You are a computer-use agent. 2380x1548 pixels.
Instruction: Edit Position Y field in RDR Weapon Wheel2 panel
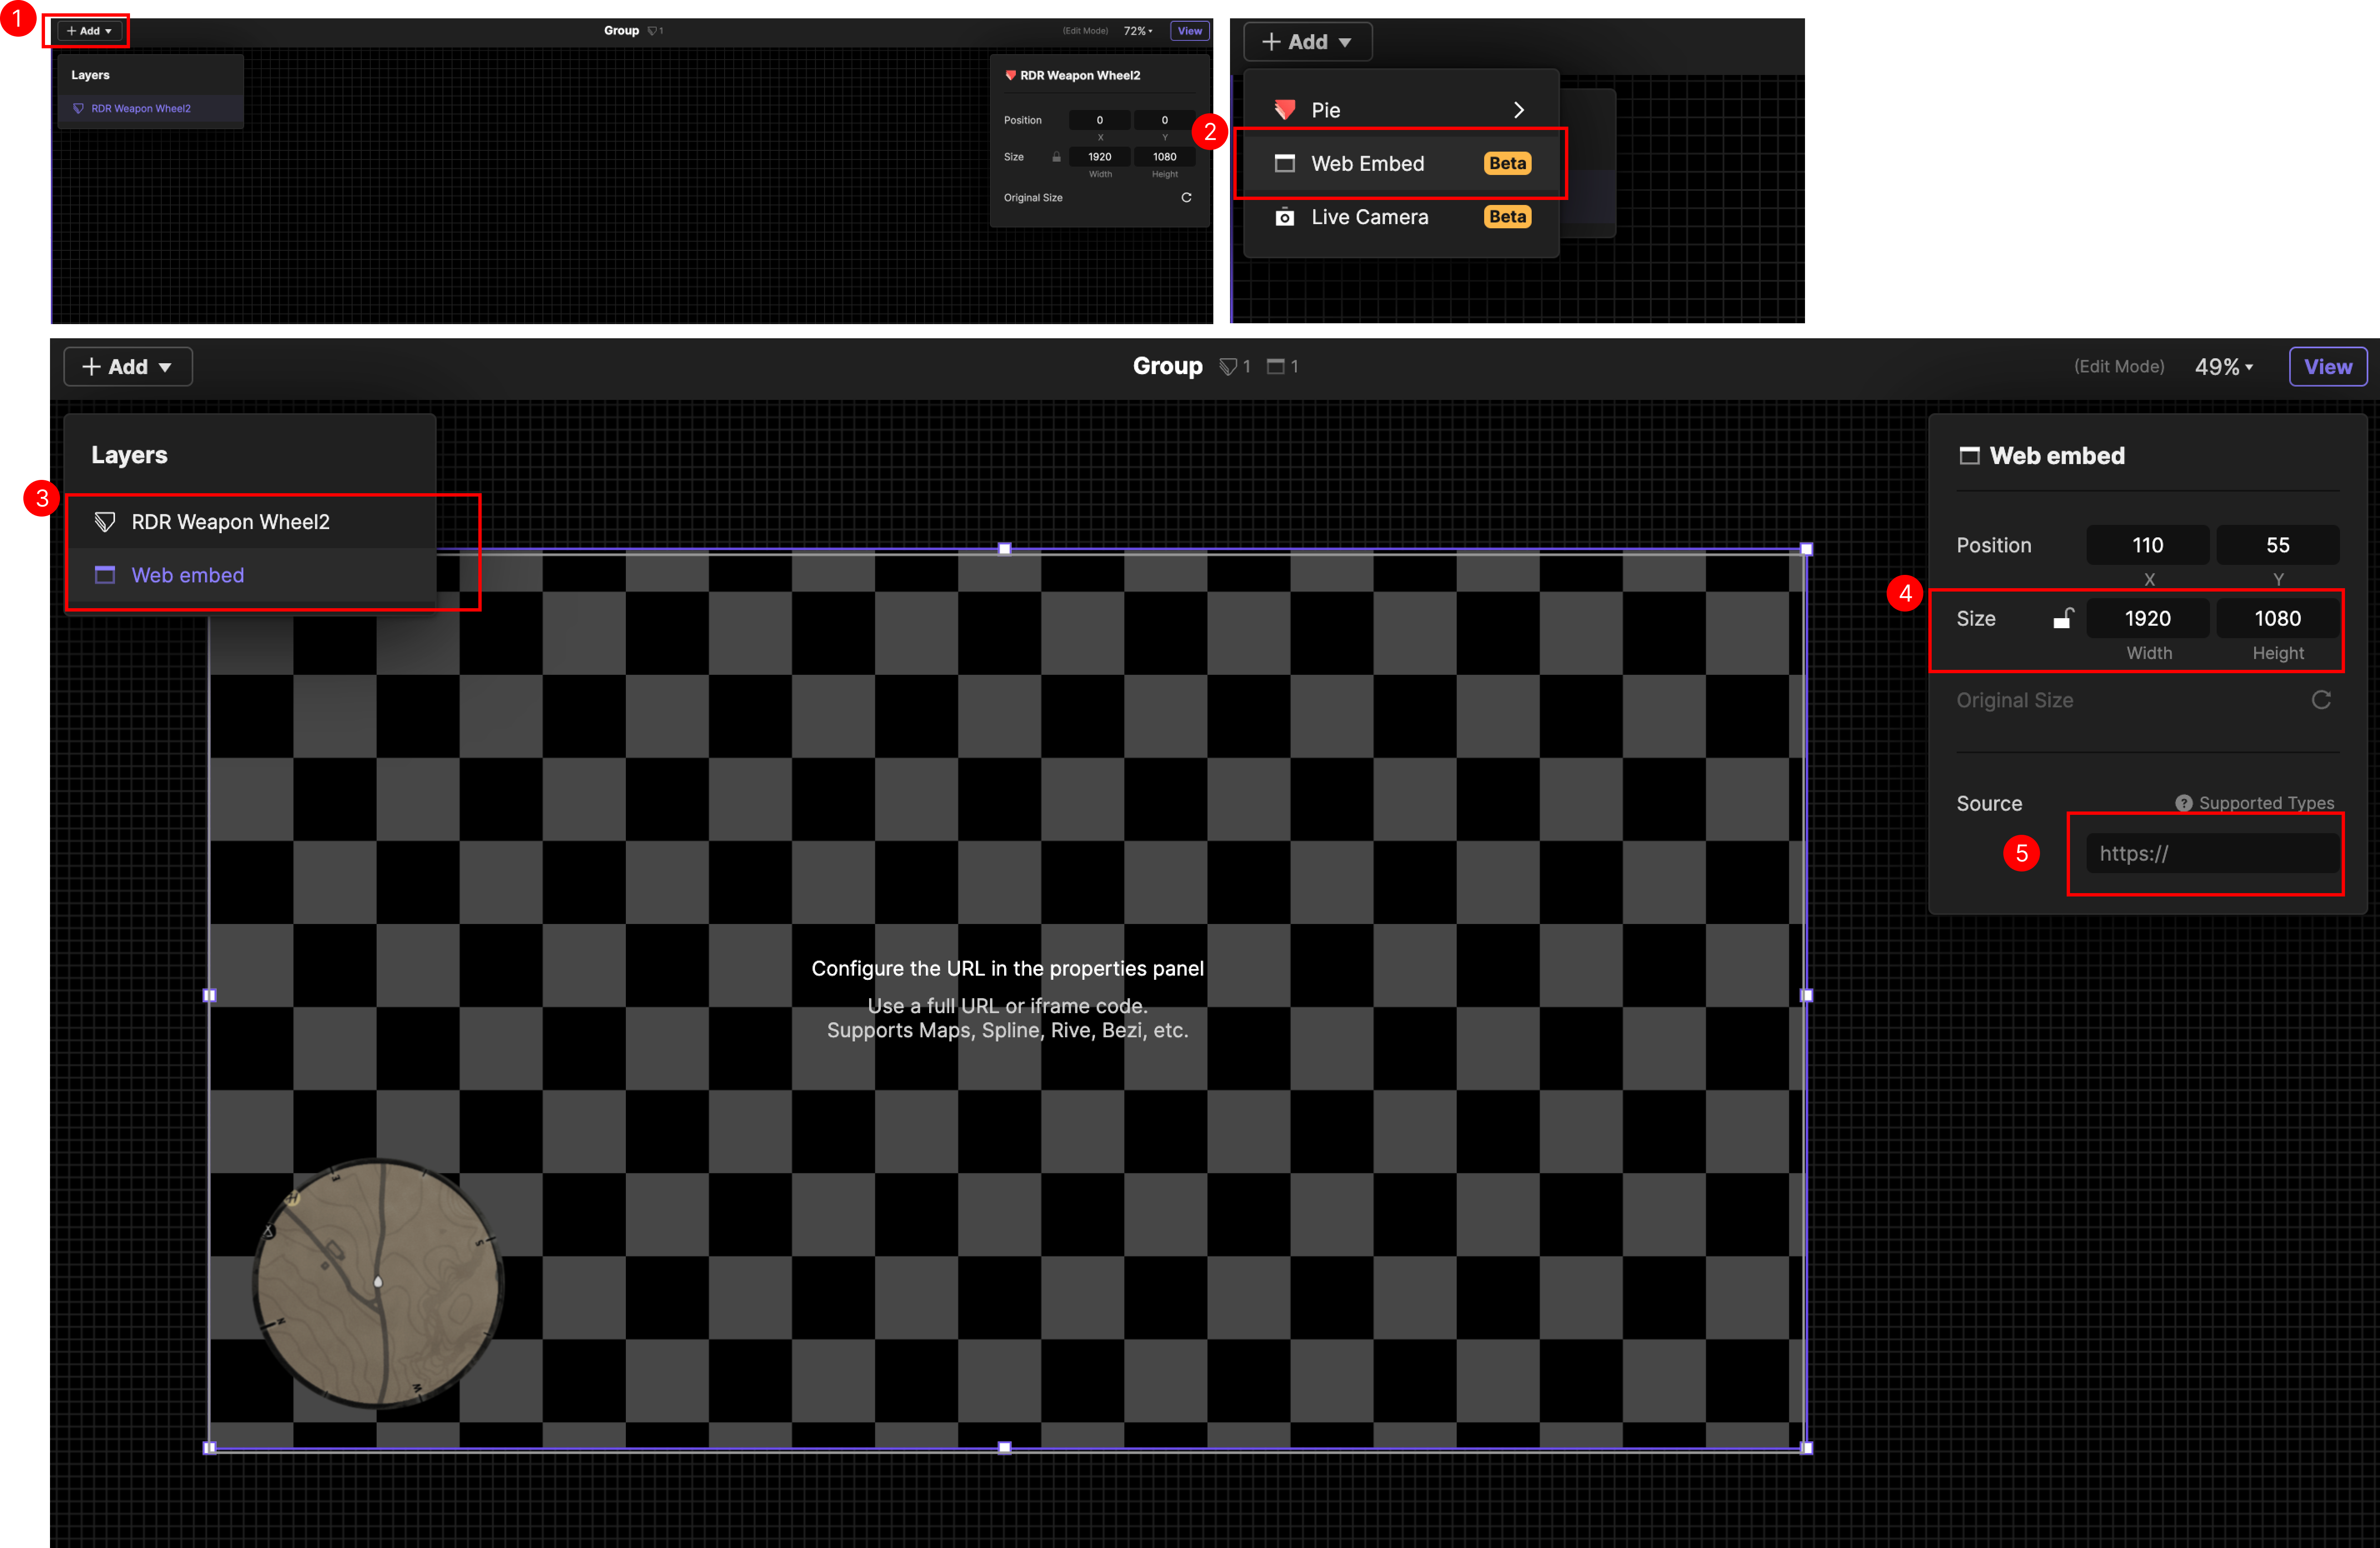pyautogui.click(x=1164, y=120)
